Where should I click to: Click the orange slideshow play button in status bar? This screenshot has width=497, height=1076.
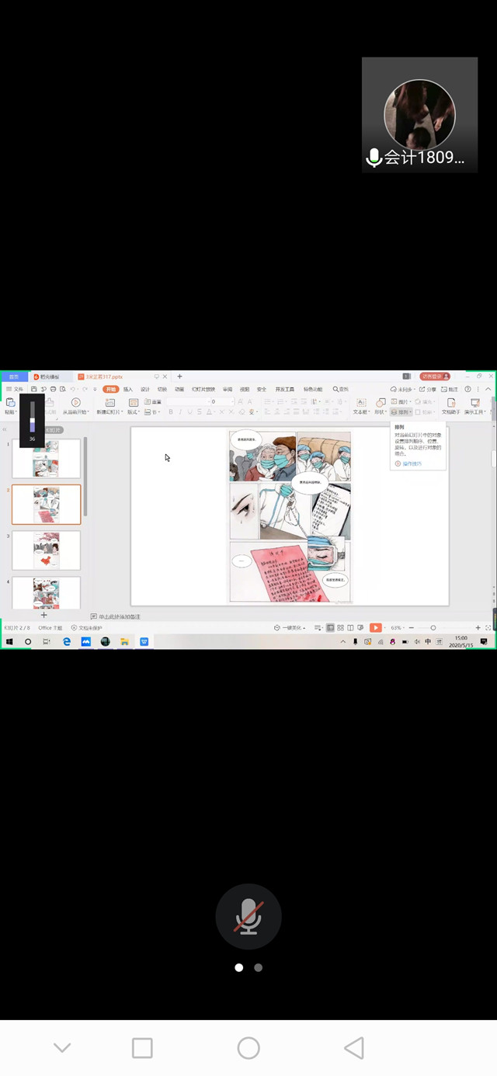pyautogui.click(x=375, y=627)
